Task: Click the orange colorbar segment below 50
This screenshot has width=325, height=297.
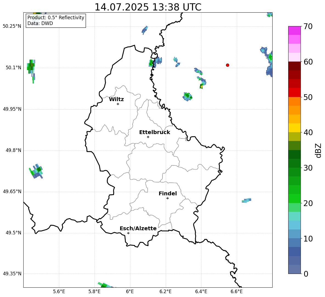Action: pyautogui.click(x=295, y=101)
